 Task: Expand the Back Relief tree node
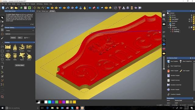coord(168,21)
